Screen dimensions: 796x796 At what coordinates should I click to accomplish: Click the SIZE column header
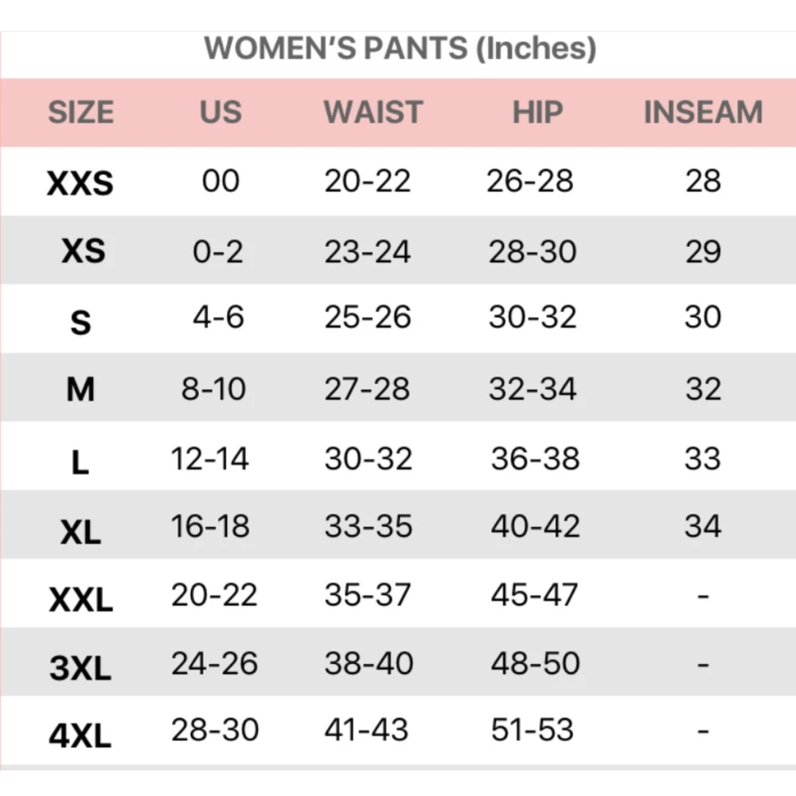coord(80,113)
